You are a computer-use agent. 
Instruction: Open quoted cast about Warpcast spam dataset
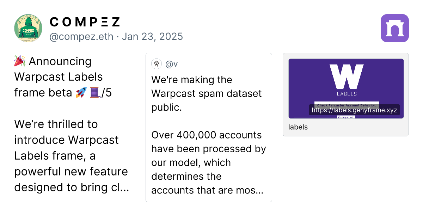(x=209, y=128)
